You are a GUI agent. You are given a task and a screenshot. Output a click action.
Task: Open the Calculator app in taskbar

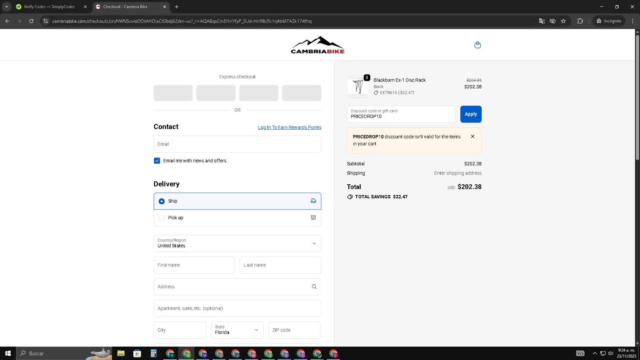(x=154, y=353)
